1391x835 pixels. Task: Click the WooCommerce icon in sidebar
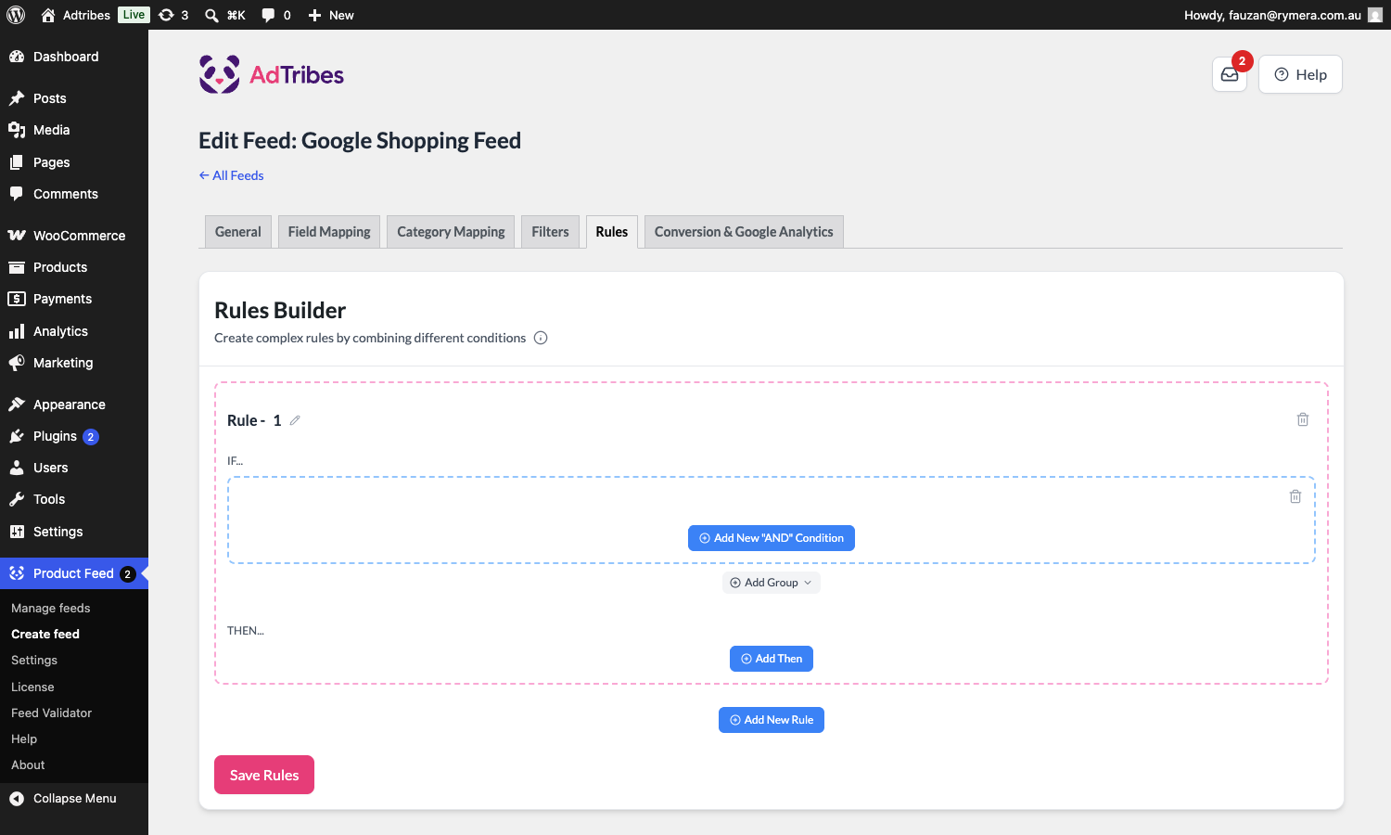coord(17,236)
